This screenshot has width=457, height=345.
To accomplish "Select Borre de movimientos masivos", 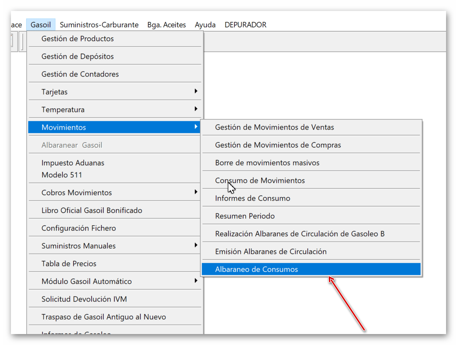I will [267, 163].
